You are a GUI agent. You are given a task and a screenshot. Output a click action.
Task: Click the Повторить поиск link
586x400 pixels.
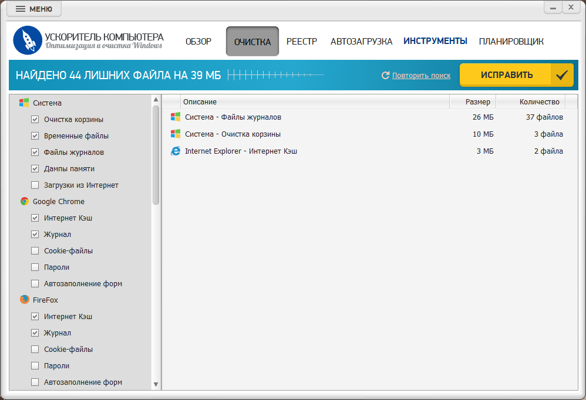coord(421,76)
